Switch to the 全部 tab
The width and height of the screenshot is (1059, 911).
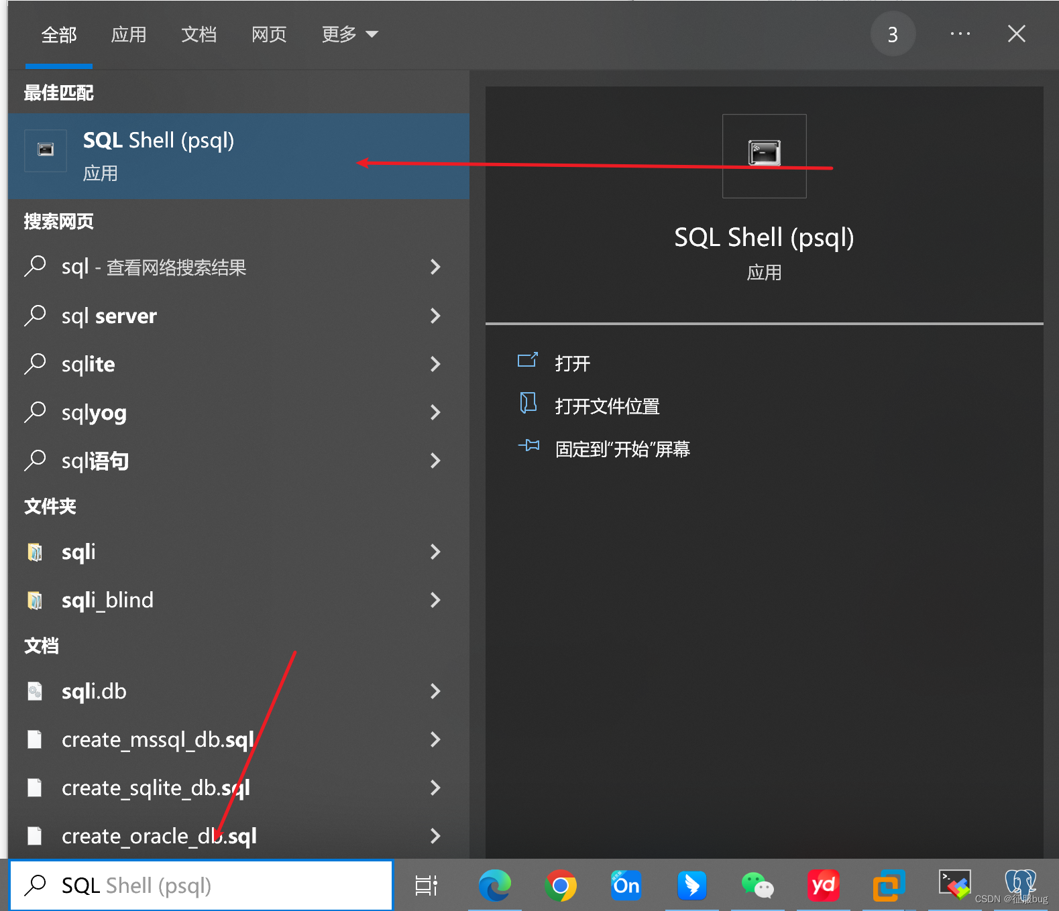(59, 35)
